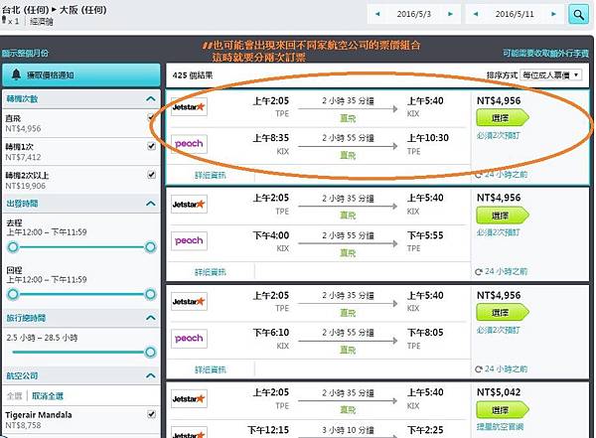Click the 去程 slider left handle
596x438 pixels.
coord(13,247)
